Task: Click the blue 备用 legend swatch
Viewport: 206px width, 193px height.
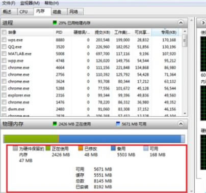Action: click(113, 148)
